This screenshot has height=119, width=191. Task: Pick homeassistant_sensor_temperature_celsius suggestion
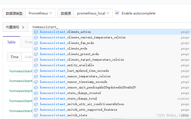(112, 76)
